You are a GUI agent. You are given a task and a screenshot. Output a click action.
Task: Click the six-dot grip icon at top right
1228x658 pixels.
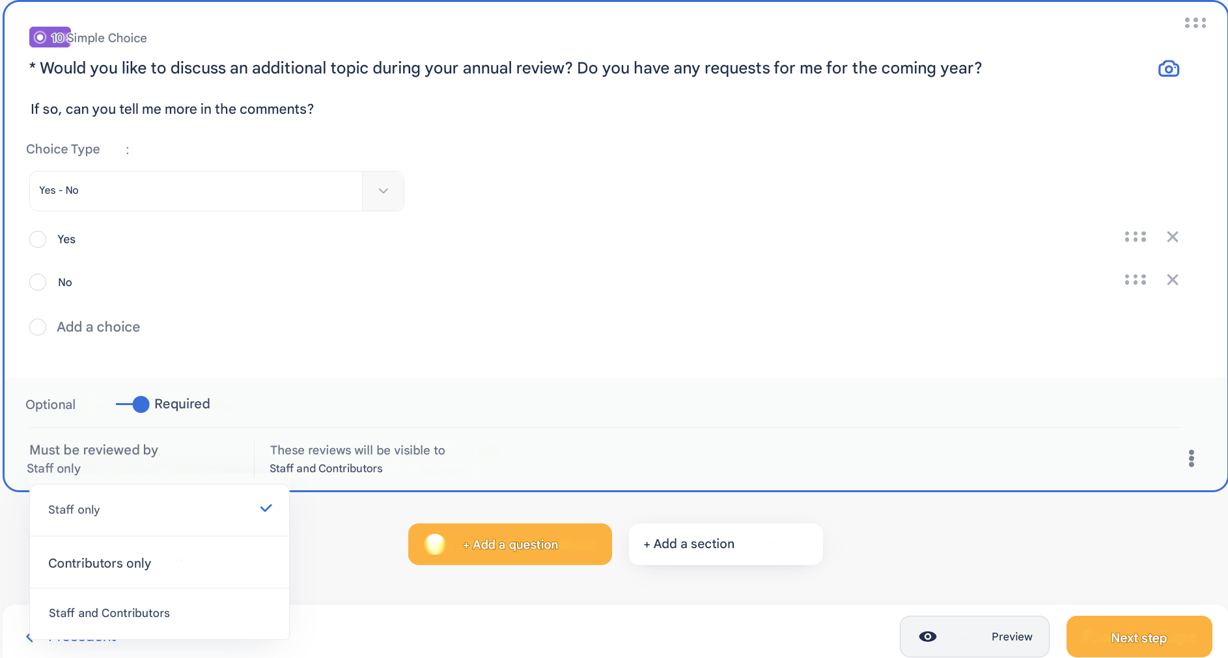[x=1195, y=23]
